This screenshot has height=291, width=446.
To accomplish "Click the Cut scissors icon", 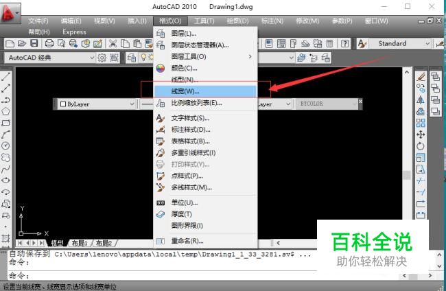I will [x=113, y=44].
